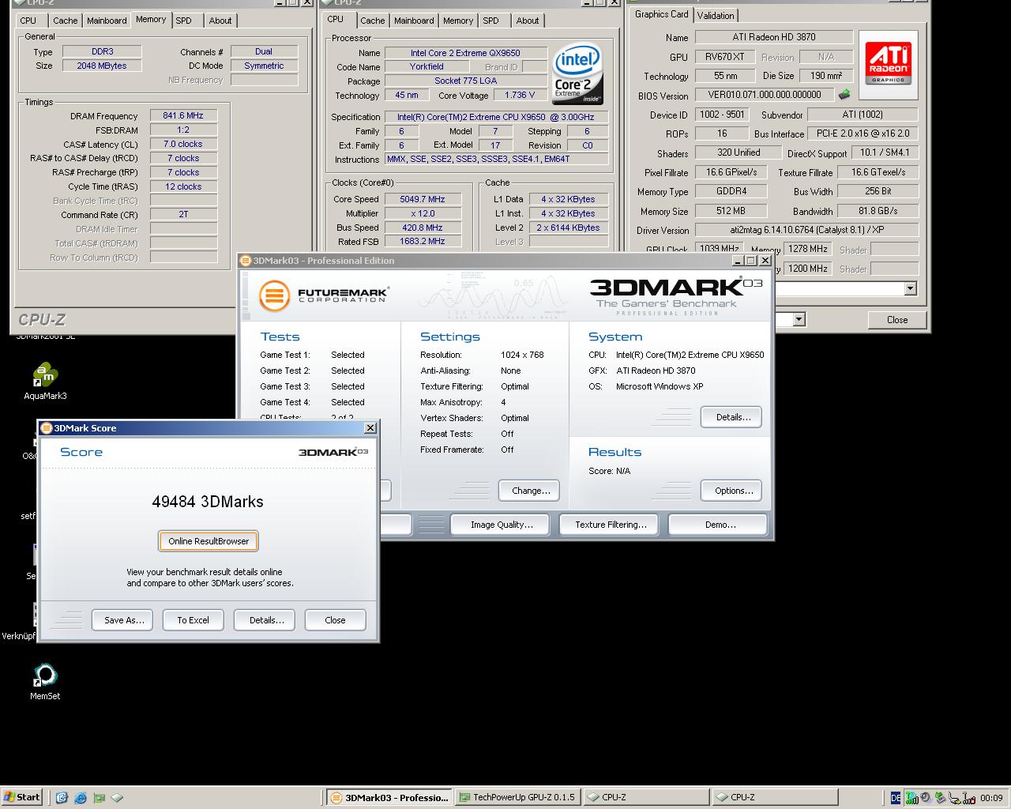Select the Bandwidth 81.8 GB/s value

click(x=878, y=211)
